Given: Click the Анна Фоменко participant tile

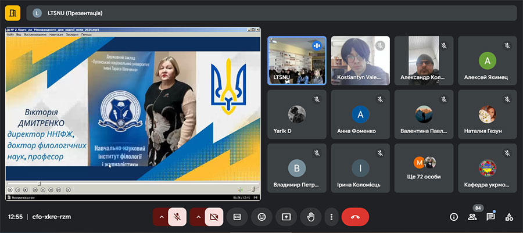Looking at the screenshot, I should 360,114.
